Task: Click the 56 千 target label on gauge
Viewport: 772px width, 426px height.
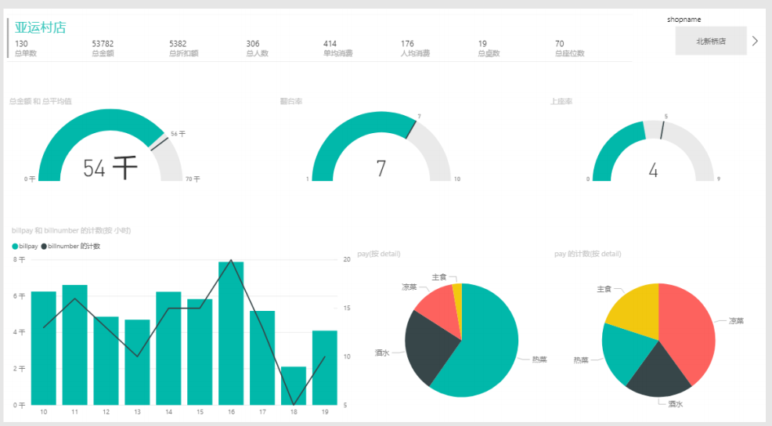Action: (x=179, y=134)
